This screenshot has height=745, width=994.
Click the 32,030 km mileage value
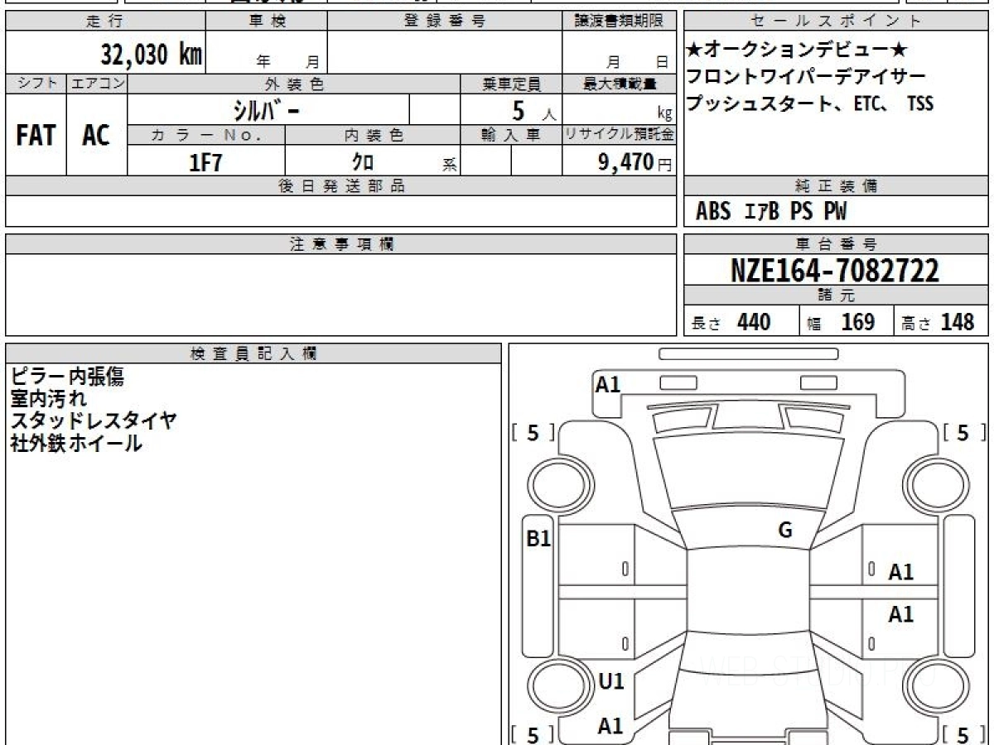click(x=151, y=55)
